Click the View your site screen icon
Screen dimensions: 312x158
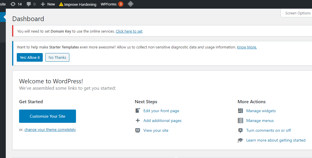pyautogui.click(x=138, y=130)
